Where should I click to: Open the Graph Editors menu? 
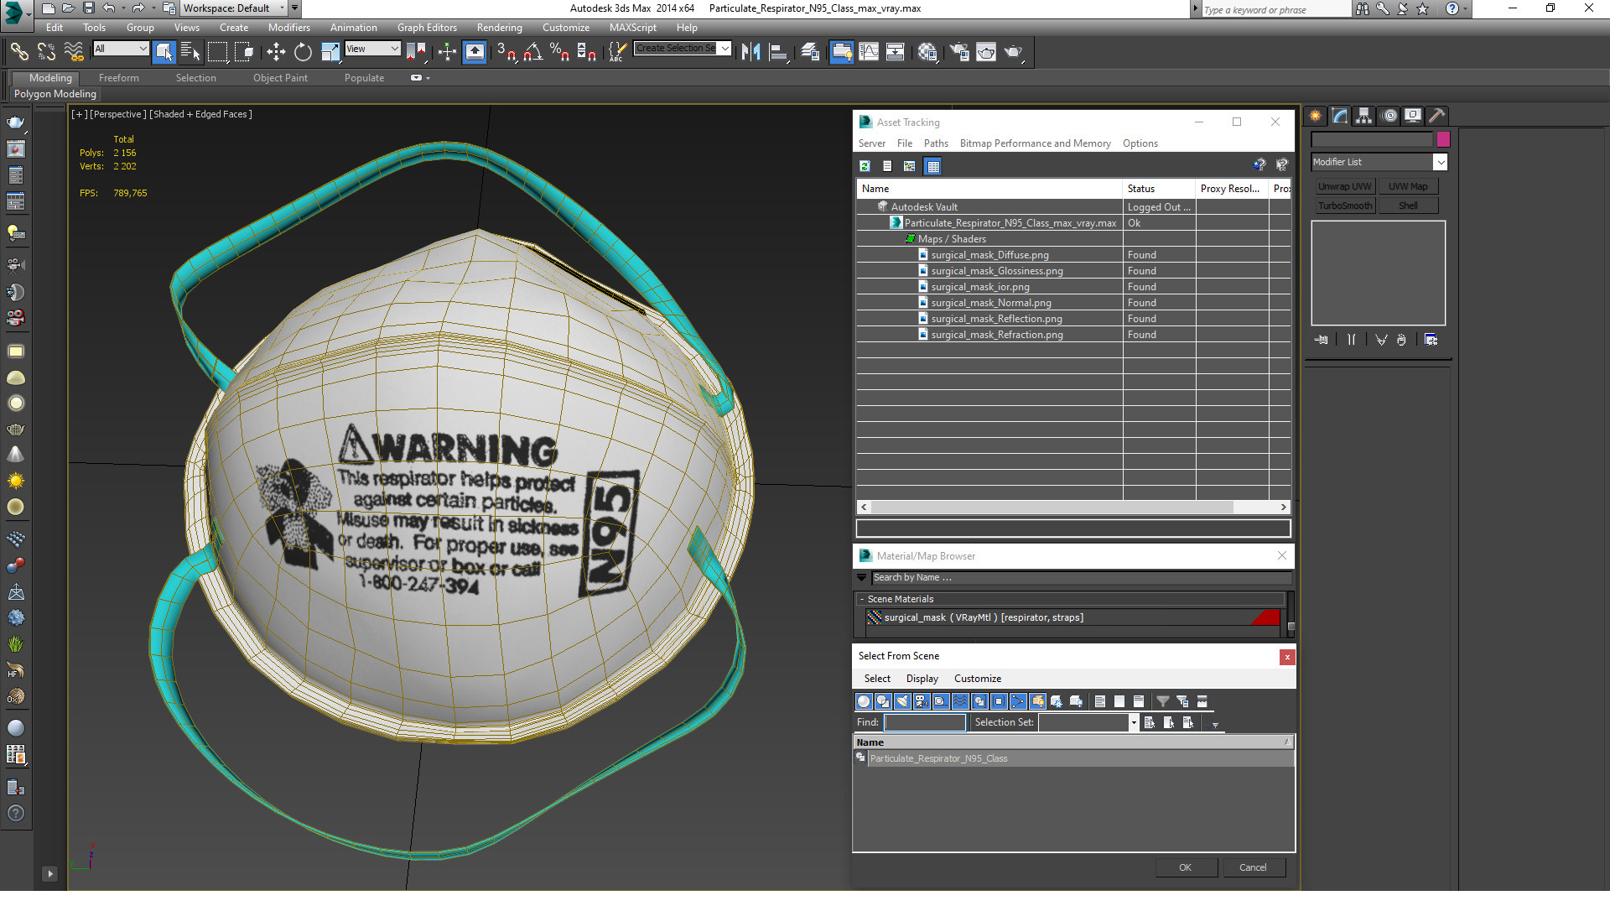[x=427, y=28]
